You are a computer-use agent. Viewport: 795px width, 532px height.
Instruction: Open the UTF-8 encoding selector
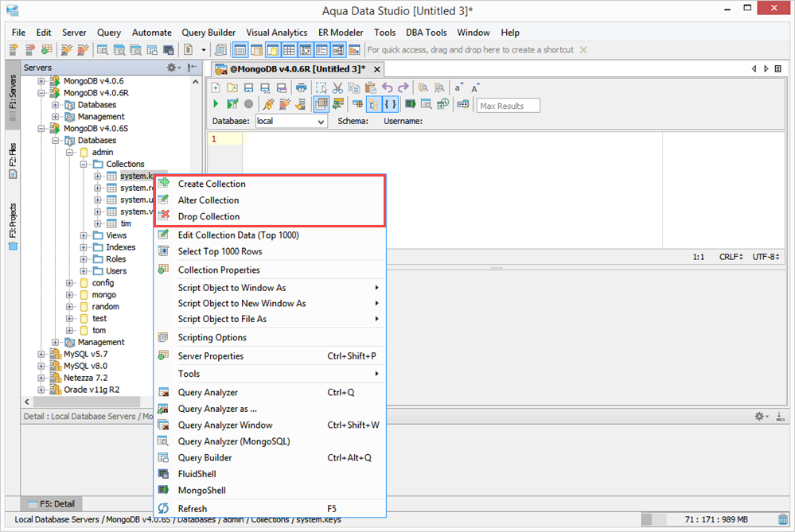(x=766, y=257)
